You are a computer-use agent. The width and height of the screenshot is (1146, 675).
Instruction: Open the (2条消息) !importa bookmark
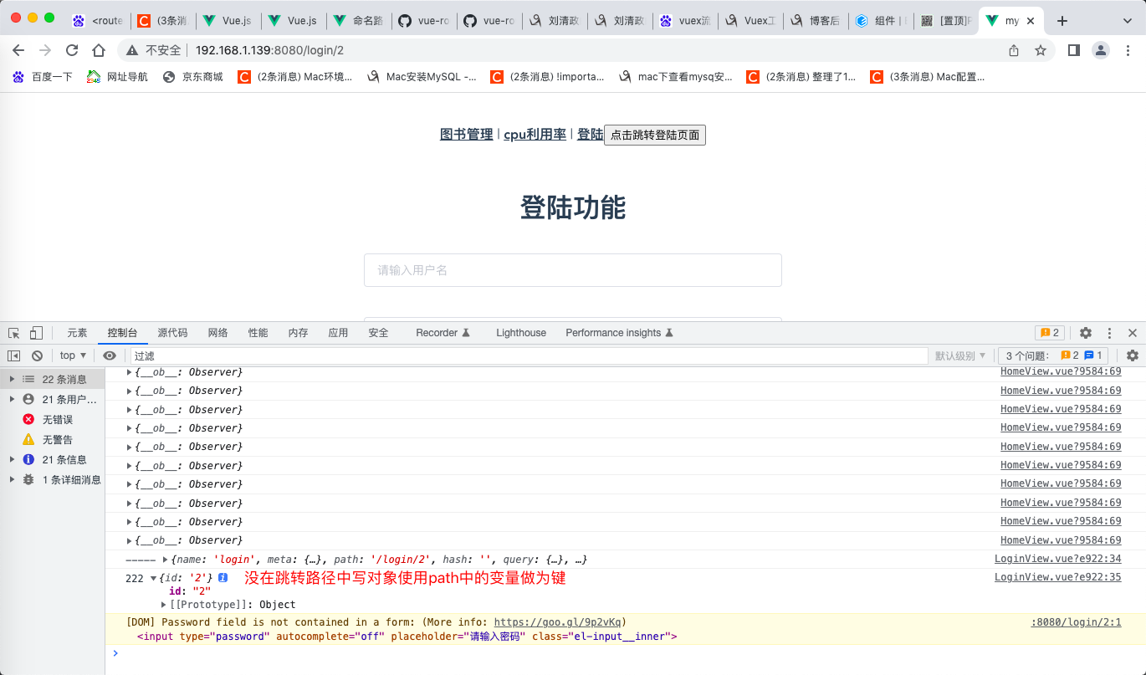[x=548, y=77]
